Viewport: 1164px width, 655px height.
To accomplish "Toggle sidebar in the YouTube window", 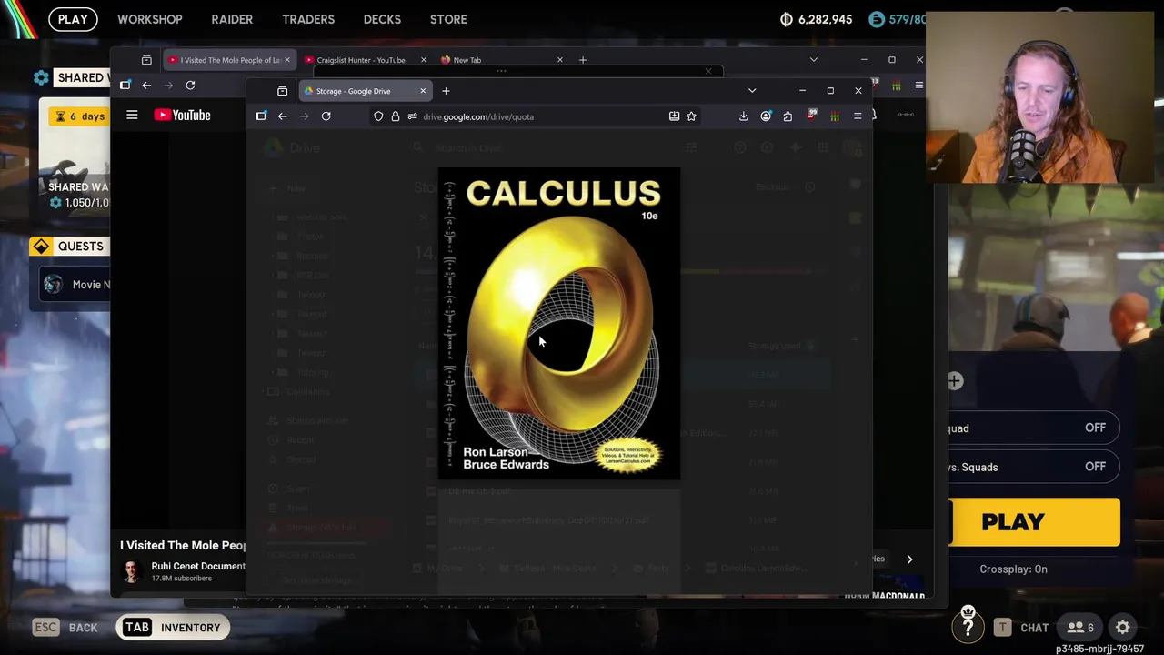I will 125,86.
